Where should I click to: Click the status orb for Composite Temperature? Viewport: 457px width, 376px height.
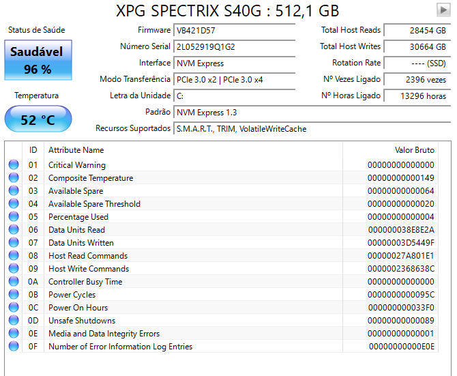[x=14, y=177]
